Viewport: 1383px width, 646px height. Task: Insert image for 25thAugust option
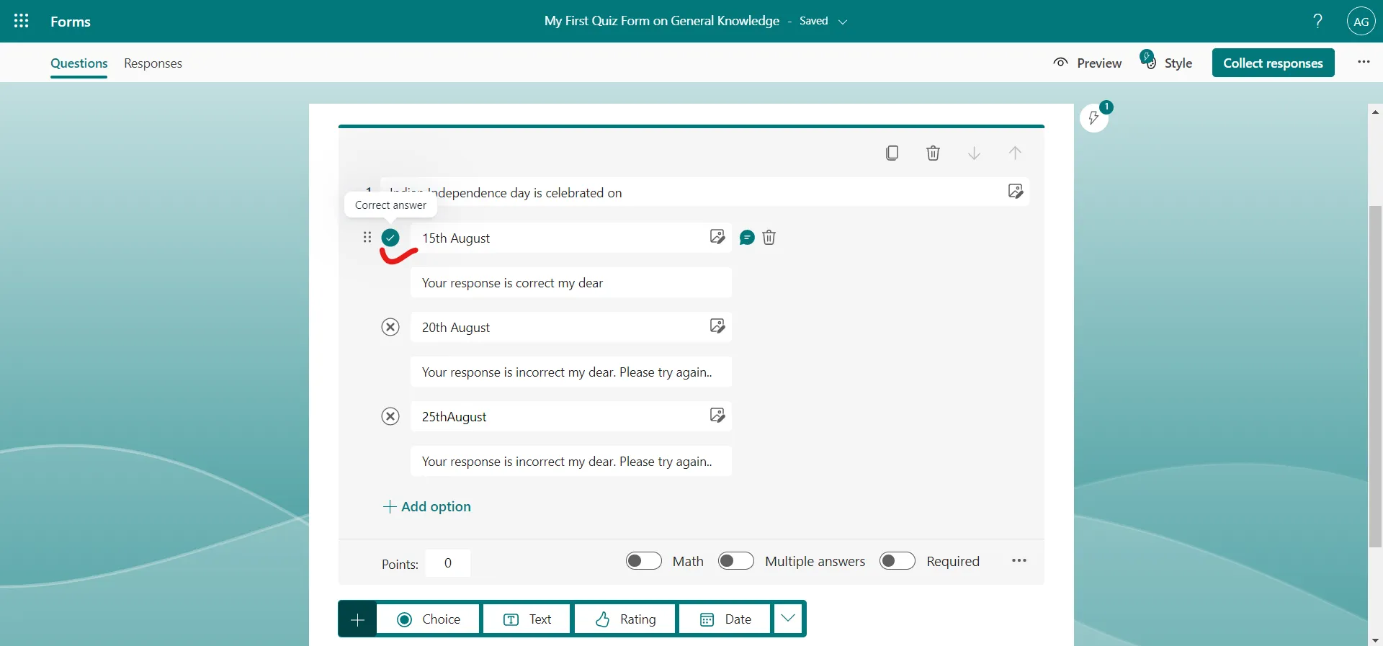[717, 416]
